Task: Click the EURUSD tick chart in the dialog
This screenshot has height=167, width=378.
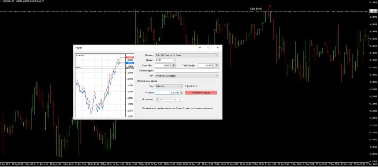Action: point(100,85)
